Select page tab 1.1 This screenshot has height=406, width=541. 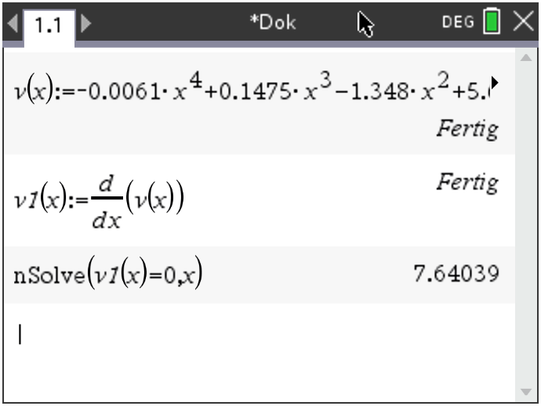tap(49, 27)
